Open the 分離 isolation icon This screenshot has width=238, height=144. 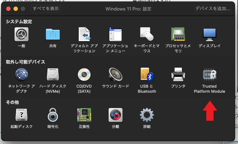pos(116,115)
